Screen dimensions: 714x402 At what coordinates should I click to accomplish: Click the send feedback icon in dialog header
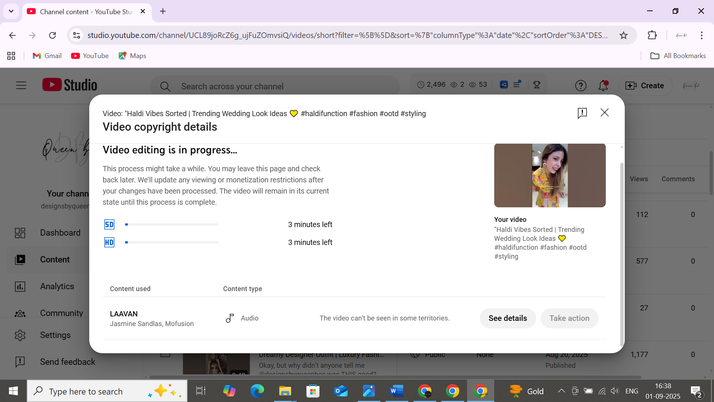[x=582, y=113]
